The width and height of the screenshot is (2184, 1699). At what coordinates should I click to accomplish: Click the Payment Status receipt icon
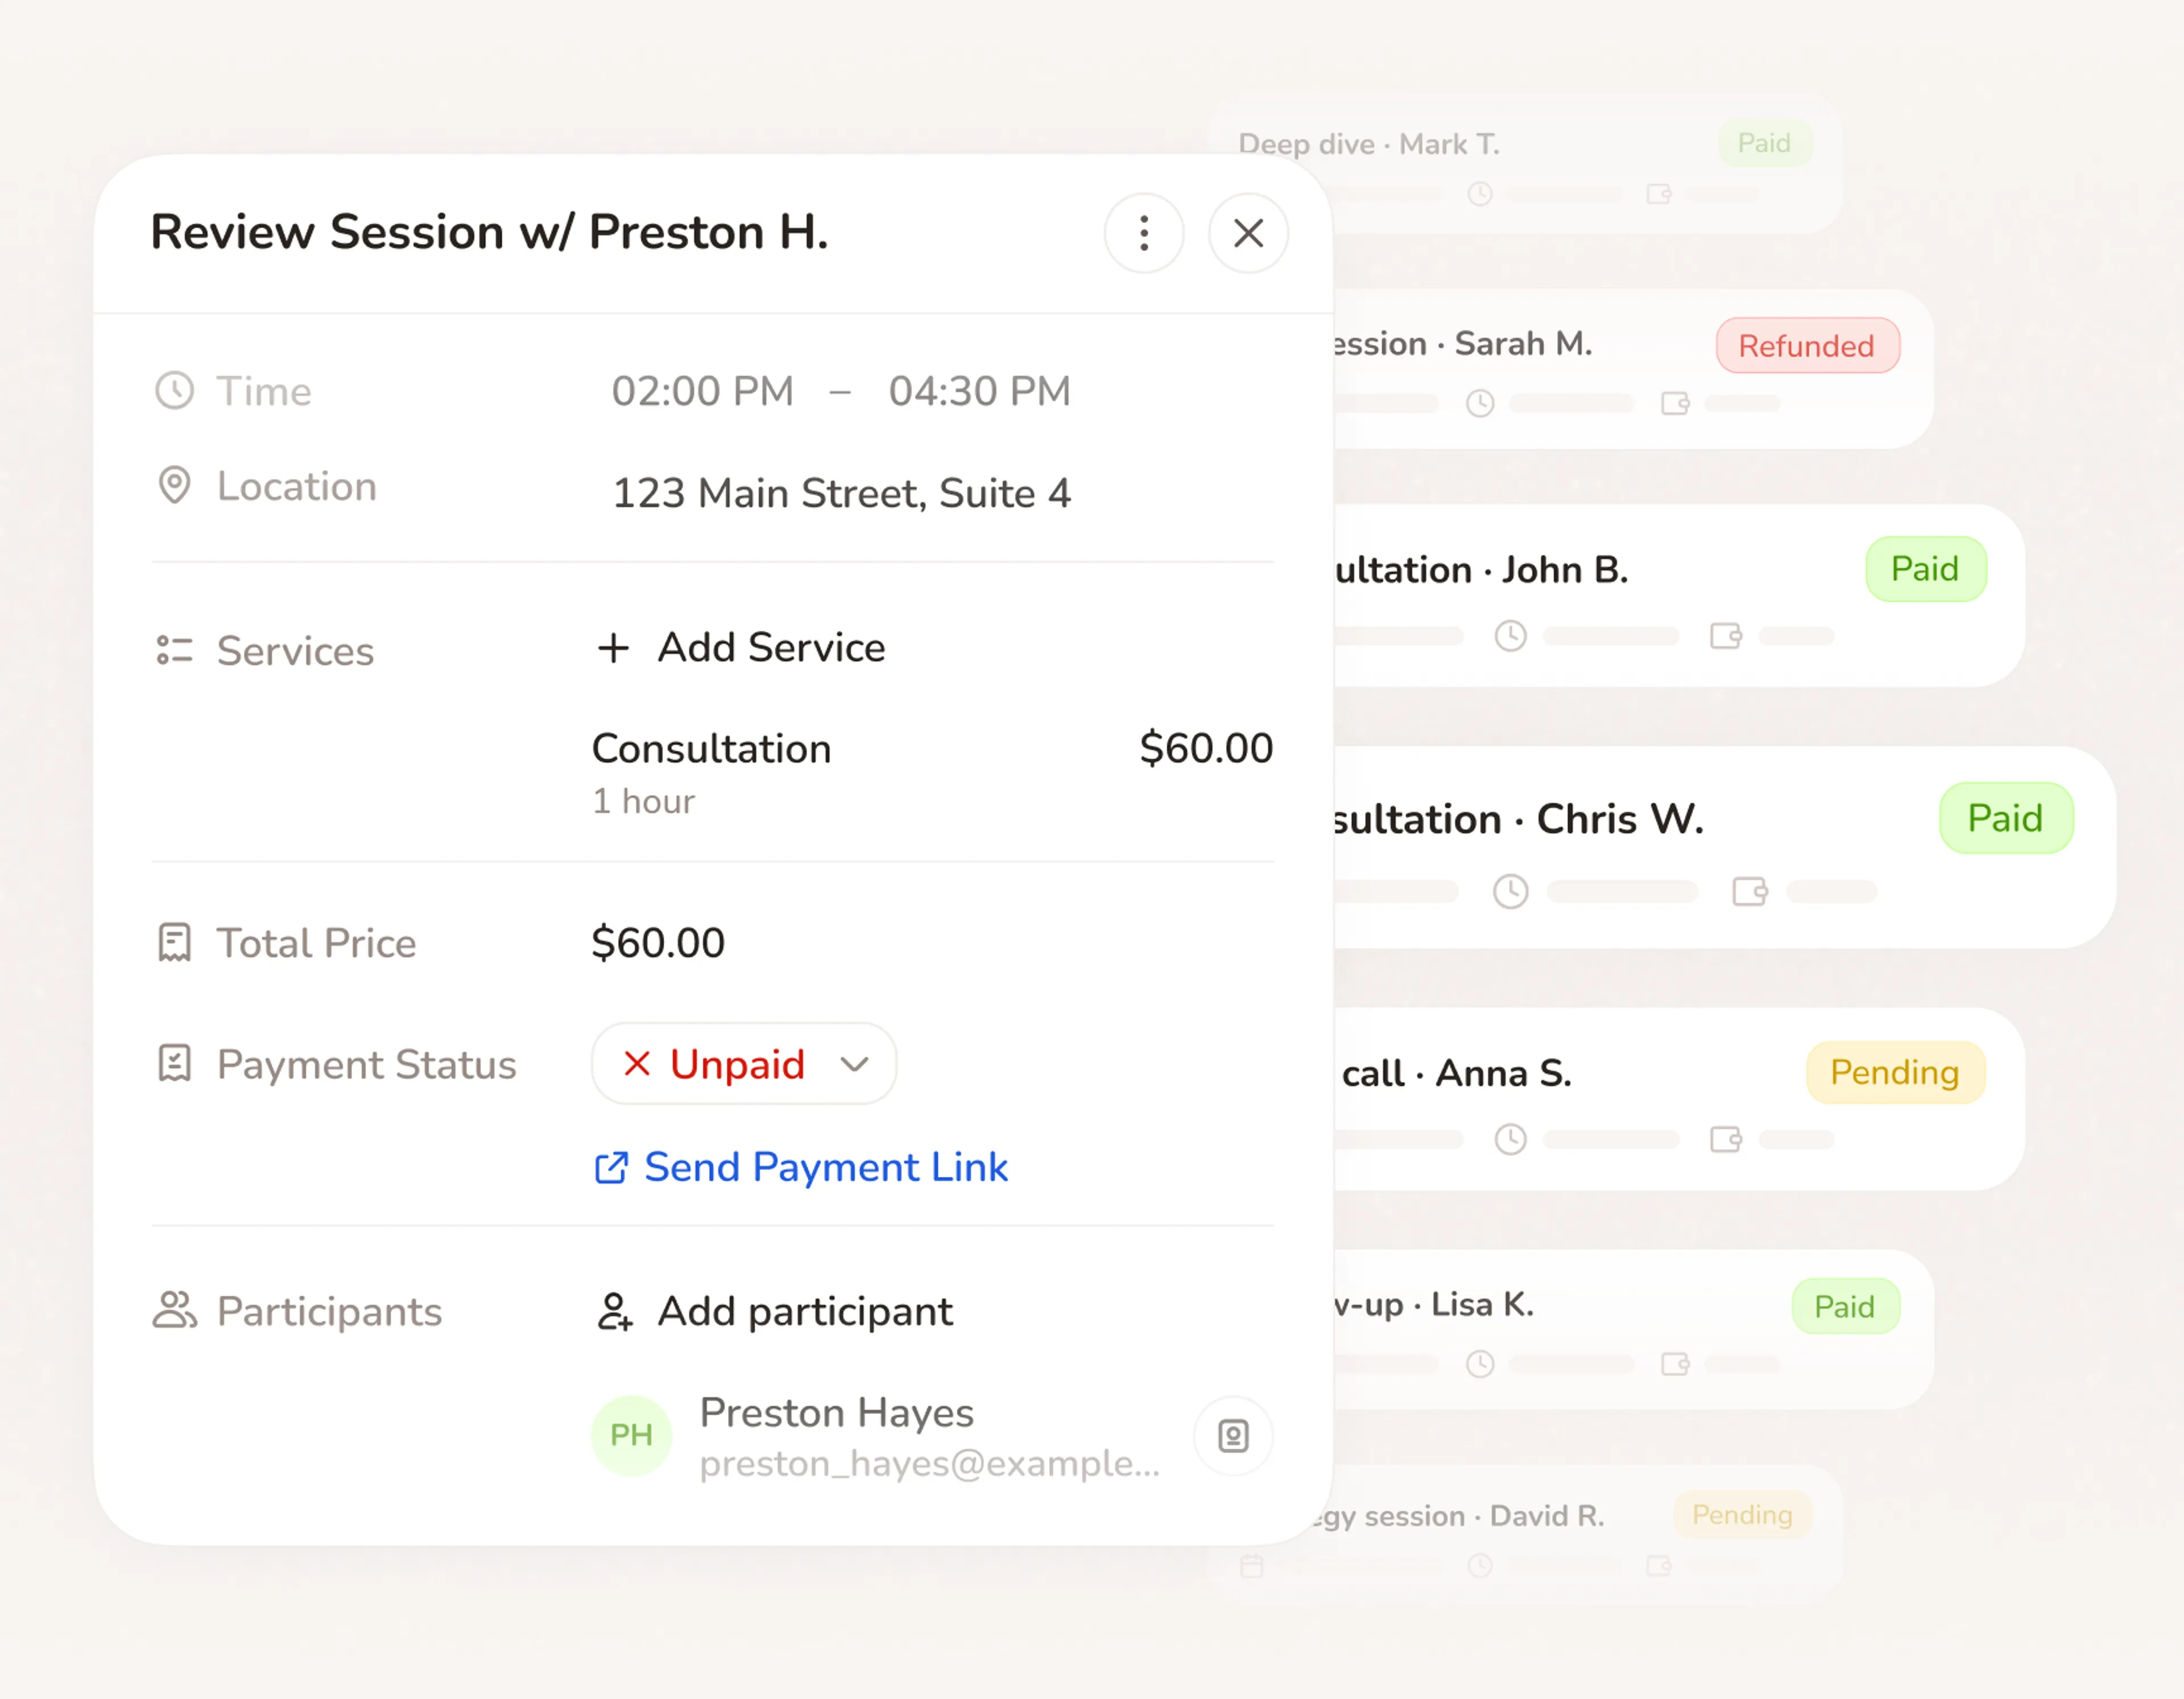pos(174,1063)
